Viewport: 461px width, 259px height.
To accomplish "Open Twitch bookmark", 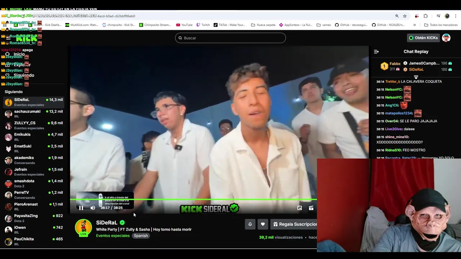I will pos(203,25).
